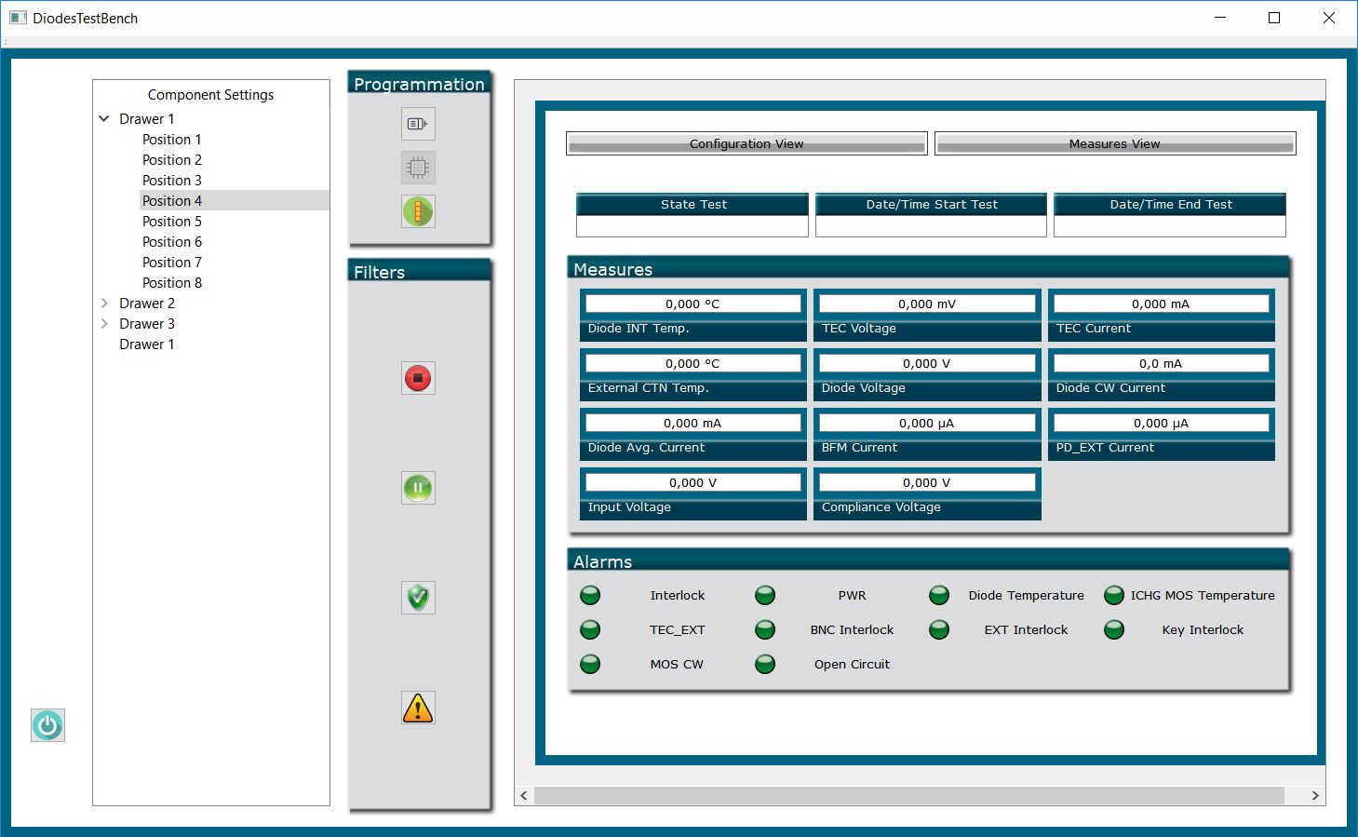Click the chip icon under Programmation
The width and height of the screenshot is (1358, 837).
coord(418,168)
